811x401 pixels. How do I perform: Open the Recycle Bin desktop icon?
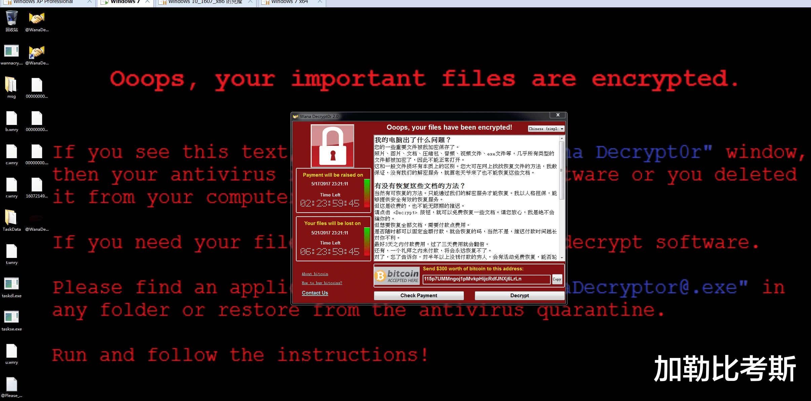12,21
